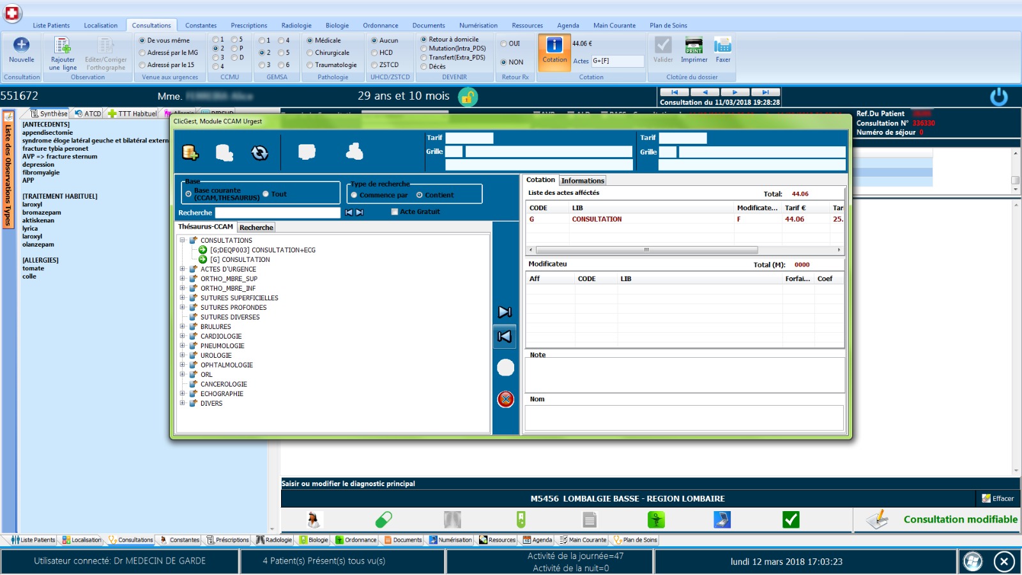Click the red cancel circle icon
1022x575 pixels.
click(505, 399)
